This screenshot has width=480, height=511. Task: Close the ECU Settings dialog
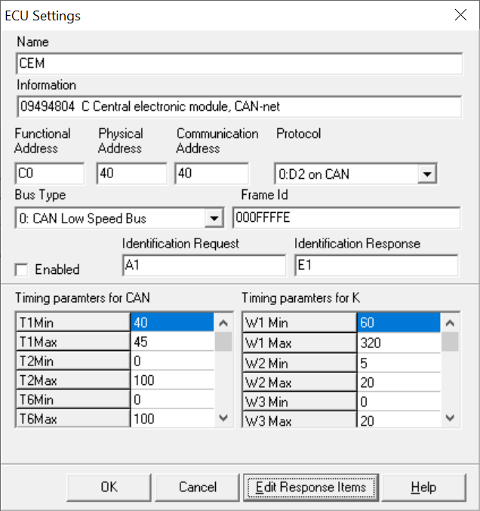tap(460, 15)
